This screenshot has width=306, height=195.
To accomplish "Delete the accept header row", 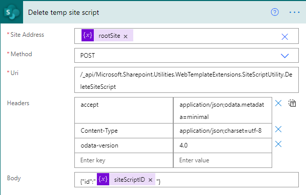I will pyautogui.click(x=278, y=103).
